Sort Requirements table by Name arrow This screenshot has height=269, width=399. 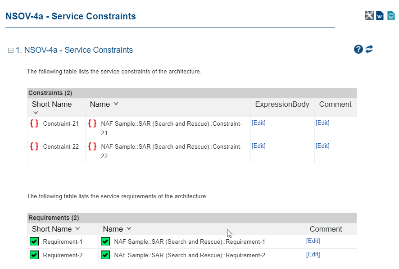pyautogui.click(x=129, y=229)
